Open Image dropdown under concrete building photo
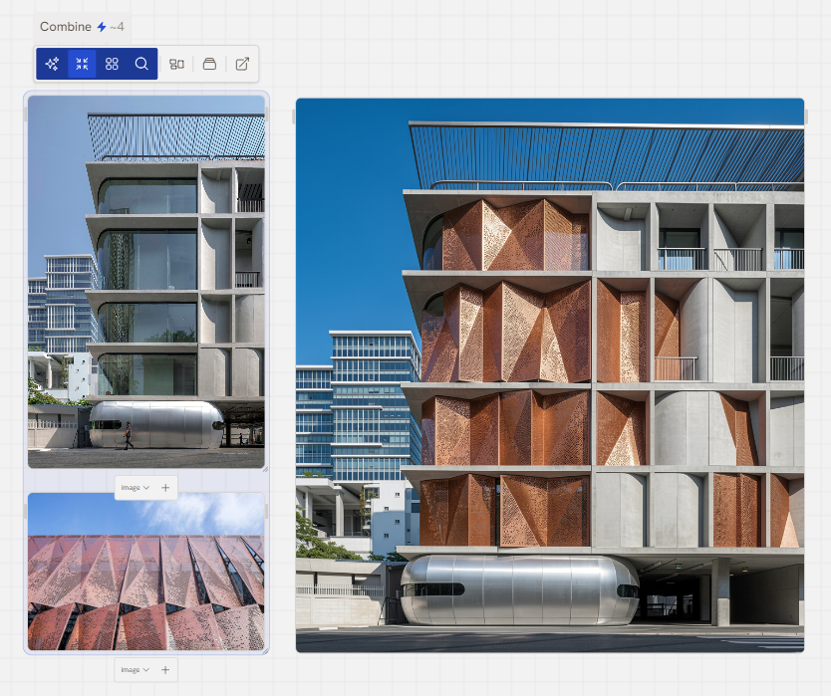Image resolution: width=831 pixels, height=696 pixels. click(x=136, y=487)
